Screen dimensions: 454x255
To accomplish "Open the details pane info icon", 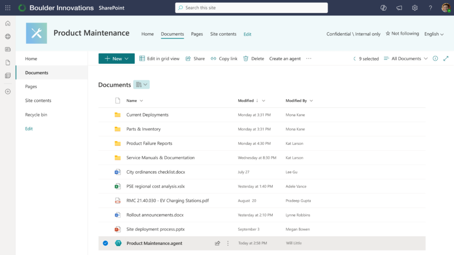I will (435, 58).
